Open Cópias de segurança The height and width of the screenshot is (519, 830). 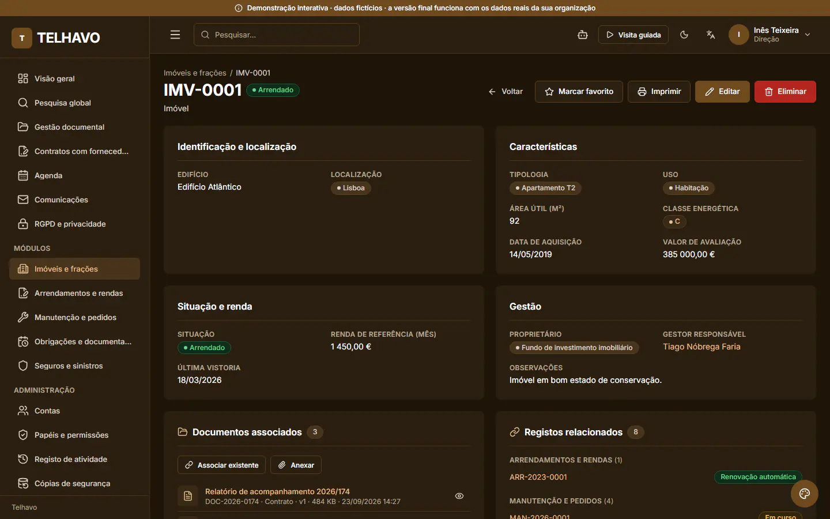click(x=75, y=483)
